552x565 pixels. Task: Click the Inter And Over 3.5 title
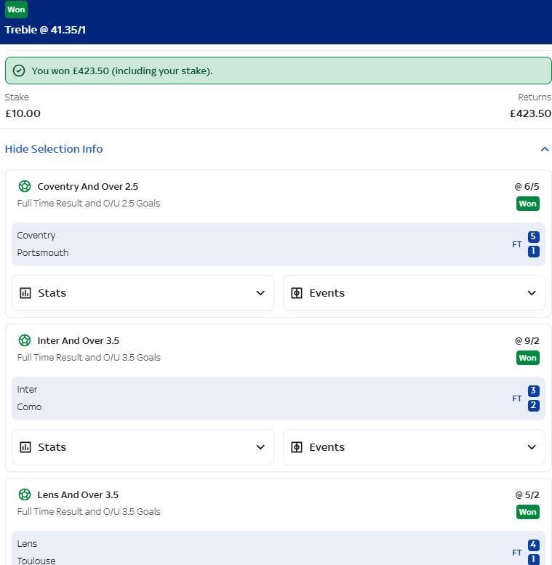pos(79,340)
